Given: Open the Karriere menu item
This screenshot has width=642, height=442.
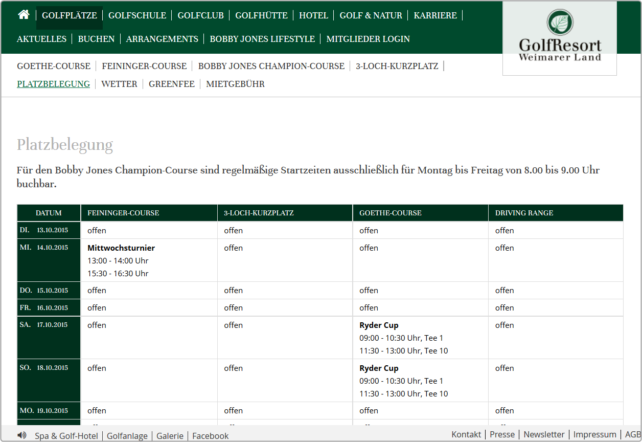Looking at the screenshot, I should pos(435,16).
